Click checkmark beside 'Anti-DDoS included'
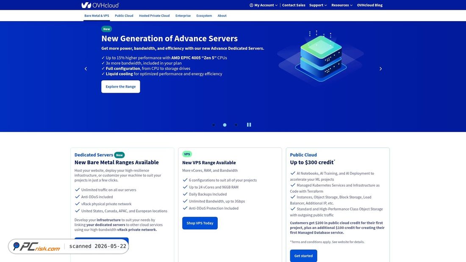The height and width of the screenshot is (262, 466). (77, 197)
